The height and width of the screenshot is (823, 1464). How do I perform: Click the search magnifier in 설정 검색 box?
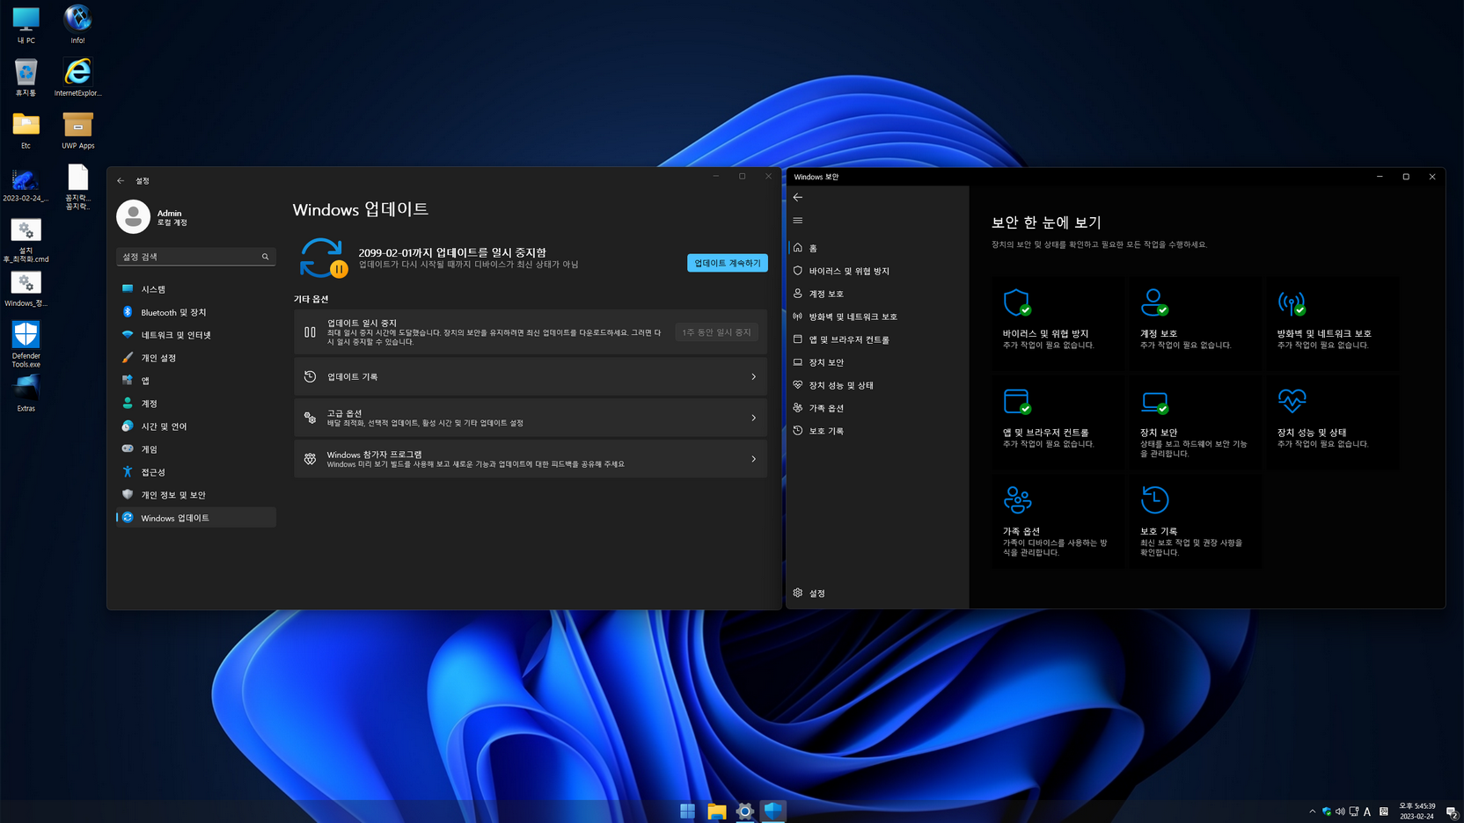click(x=265, y=257)
